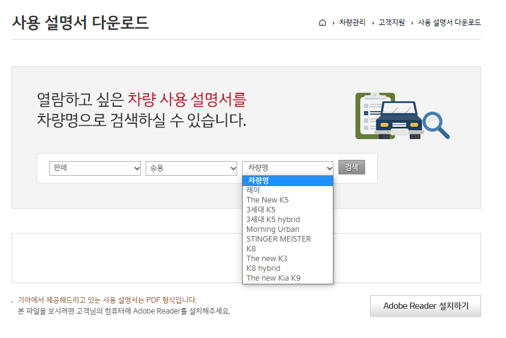The width and height of the screenshot is (506, 338).
Task: Click Adobe Reader 설치하기 button
Action: point(426,306)
